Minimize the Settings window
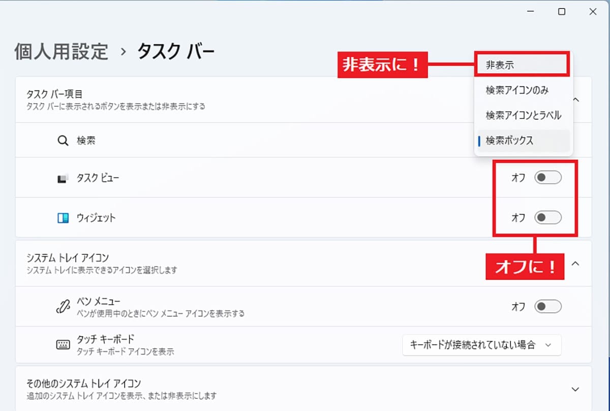Image resolution: width=610 pixels, height=411 pixels. (531, 12)
